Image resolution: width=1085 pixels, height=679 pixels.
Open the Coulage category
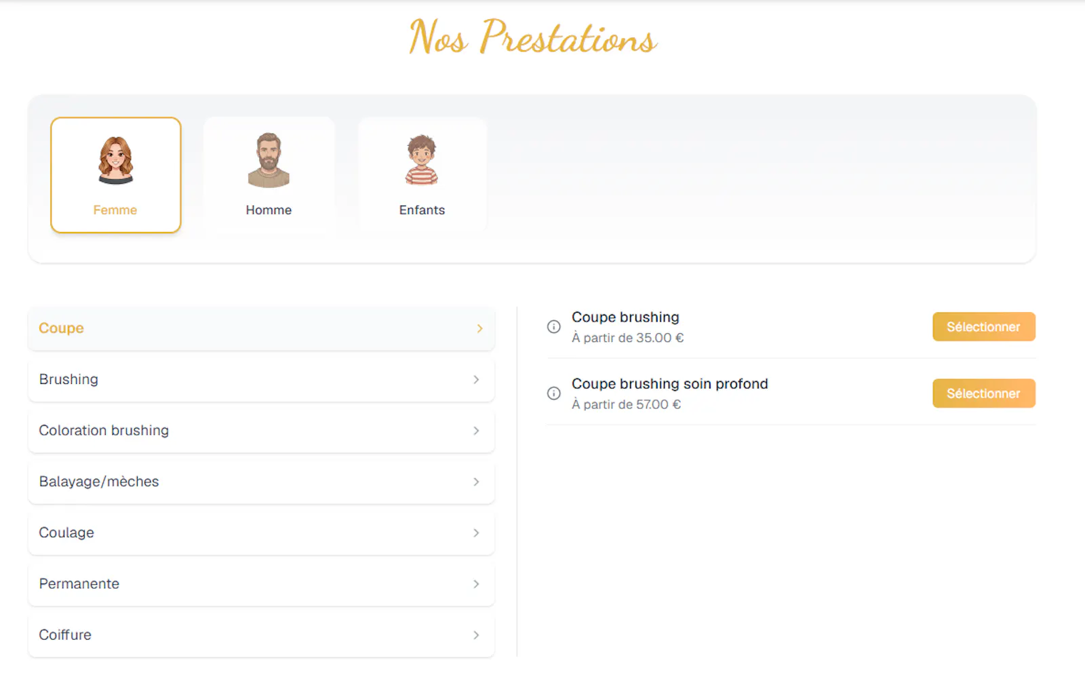(261, 532)
